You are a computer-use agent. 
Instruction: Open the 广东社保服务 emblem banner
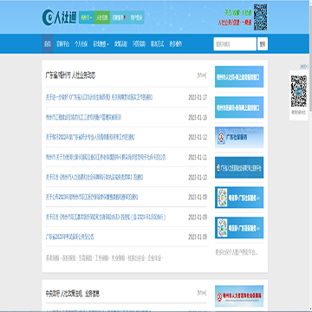coord(239,138)
